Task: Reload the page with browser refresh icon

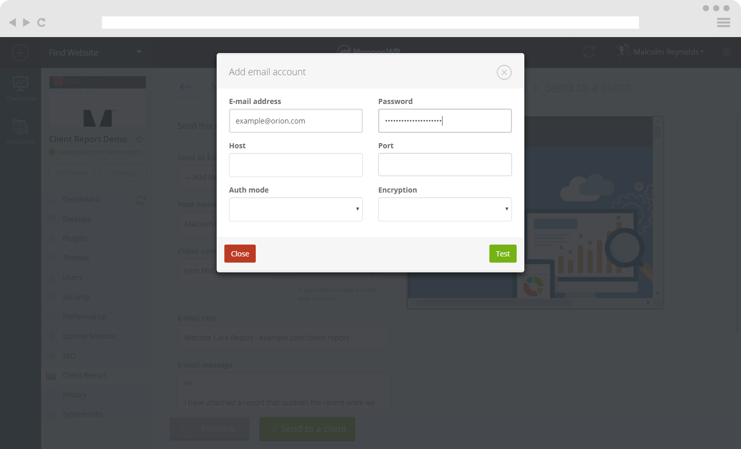Action: [42, 22]
